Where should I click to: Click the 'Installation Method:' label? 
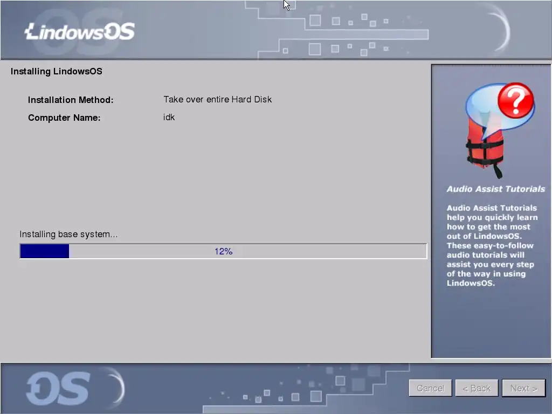tap(71, 100)
